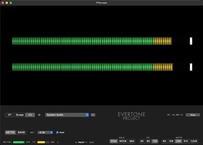The width and height of the screenshot is (203, 145).
Task: Click the SAVE preset button
Action: (92, 142)
